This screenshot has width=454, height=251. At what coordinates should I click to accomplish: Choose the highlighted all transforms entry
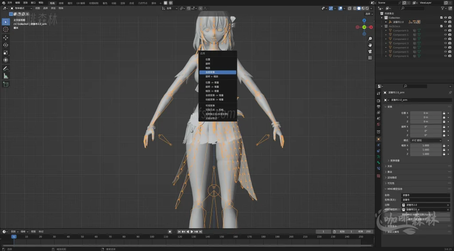pos(218,72)
